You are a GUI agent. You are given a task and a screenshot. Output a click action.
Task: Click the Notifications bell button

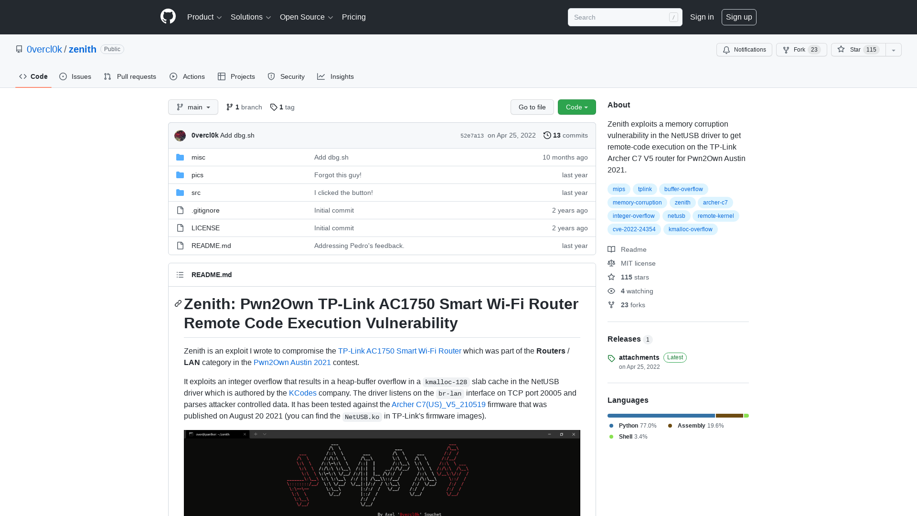pyautogui.click(x=744, y=50)
